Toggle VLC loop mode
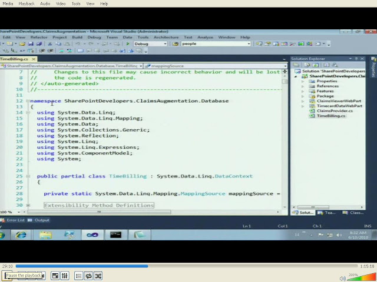Viewport: 377px width, 282px height. (x=88, y=276)
